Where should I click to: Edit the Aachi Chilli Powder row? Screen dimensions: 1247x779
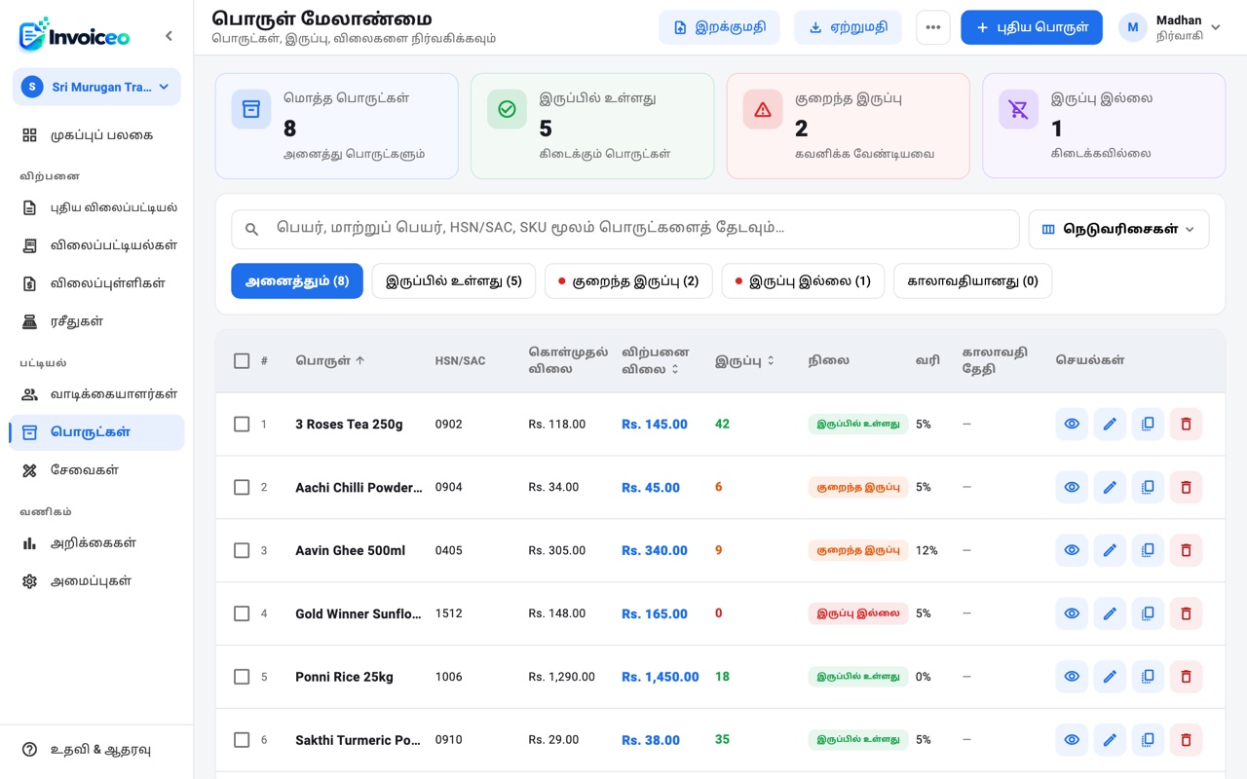coord(1110,487)
